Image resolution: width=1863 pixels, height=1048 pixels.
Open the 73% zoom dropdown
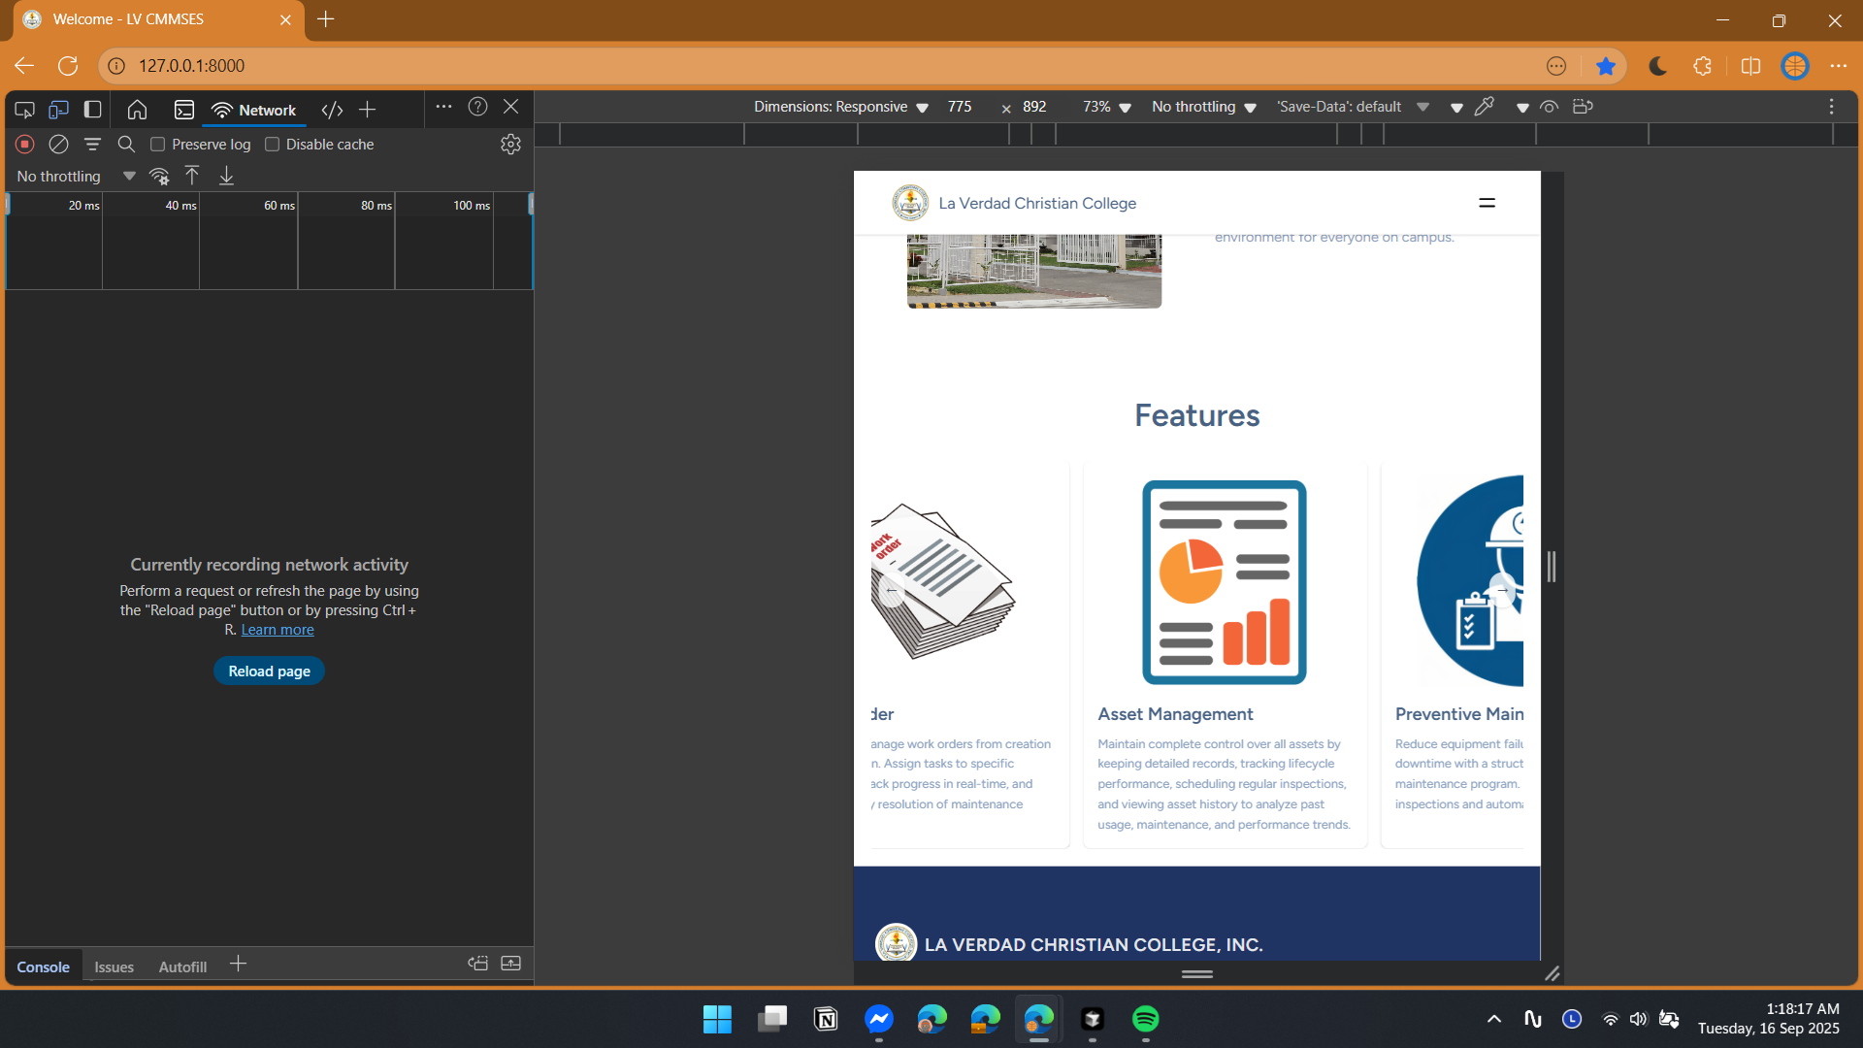click(x=1107, y=107)
